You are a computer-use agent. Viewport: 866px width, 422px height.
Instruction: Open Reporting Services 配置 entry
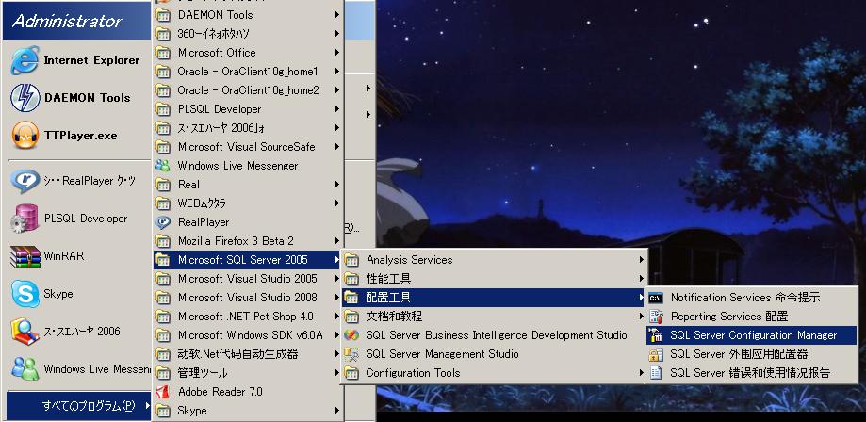coord(728,316)
